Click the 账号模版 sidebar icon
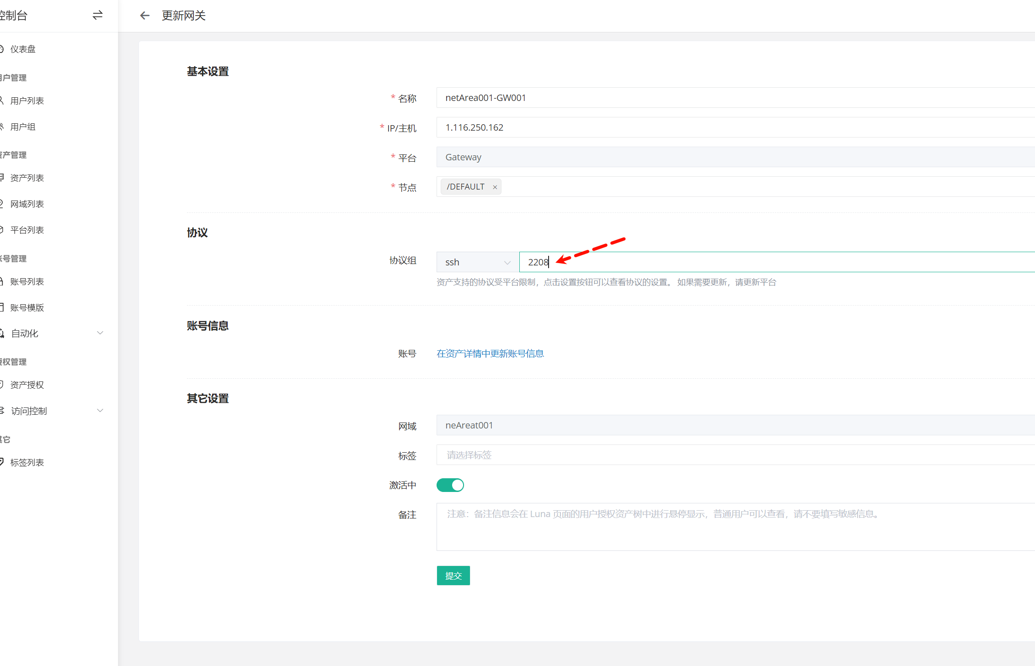Image resolution: width=1035 pixels, height=666 pixels. pyautogui.click(x=2, y=307)
